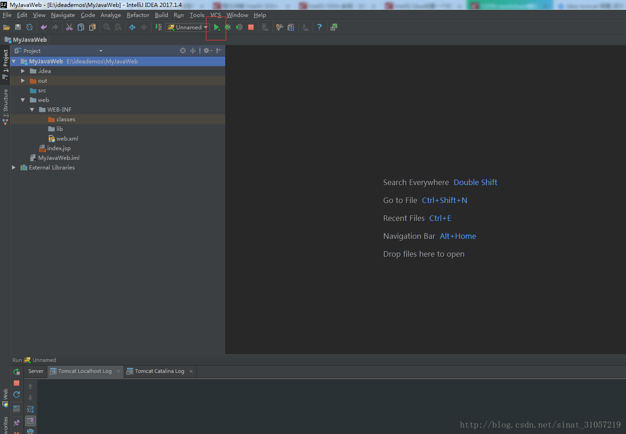Click the Replace icon next to Find
The image size is (626, 434).
[x=118, y=28]
